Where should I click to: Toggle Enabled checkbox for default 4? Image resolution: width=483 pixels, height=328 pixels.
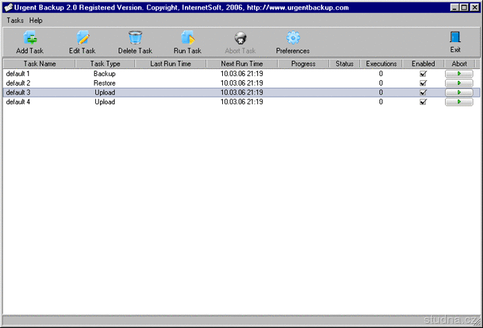pos(423,102)
